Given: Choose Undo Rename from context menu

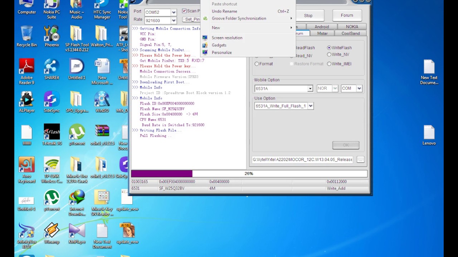Looking at the screenshot, I should (x=248, y=11).
